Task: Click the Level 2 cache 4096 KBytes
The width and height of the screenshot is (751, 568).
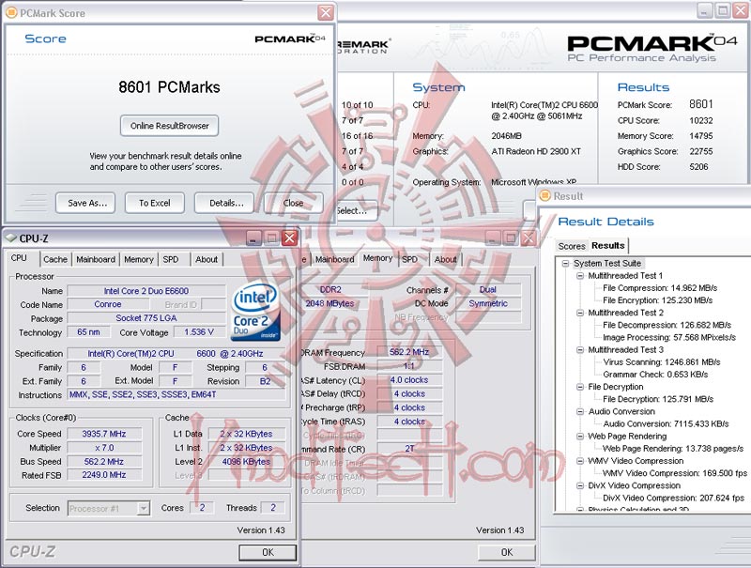Action: tap(246, 462)
